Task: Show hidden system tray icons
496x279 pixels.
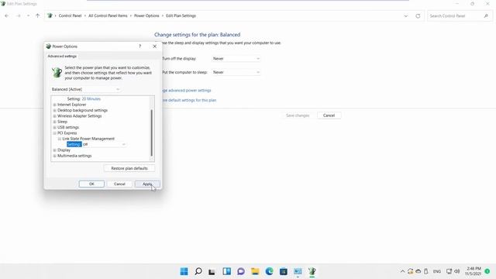Action: 402,271
